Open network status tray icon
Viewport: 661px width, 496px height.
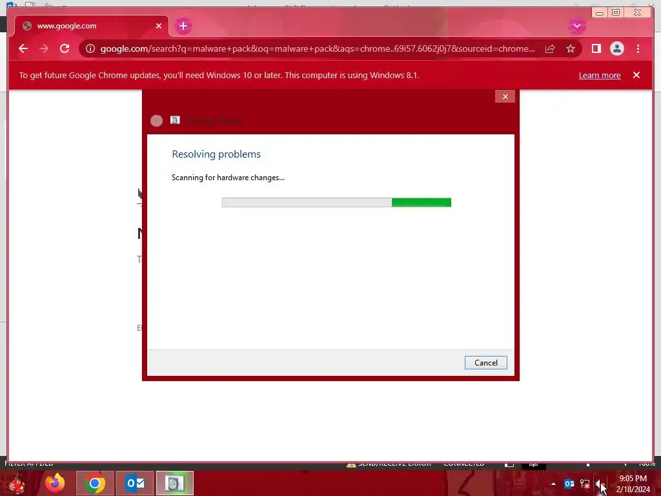(x=585, y=484)
